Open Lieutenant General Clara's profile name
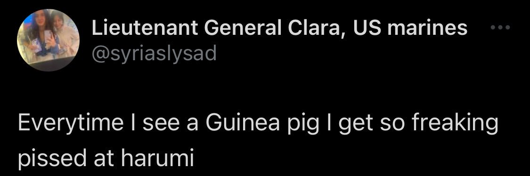The height and width of the screenshot is (176, 530). pyautogui.click(x=279, y=28)
